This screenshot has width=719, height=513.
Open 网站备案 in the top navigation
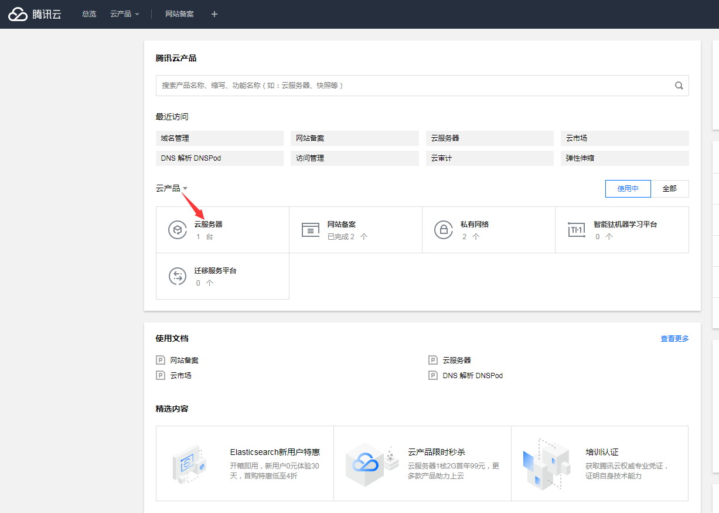[x=179, y=14]
